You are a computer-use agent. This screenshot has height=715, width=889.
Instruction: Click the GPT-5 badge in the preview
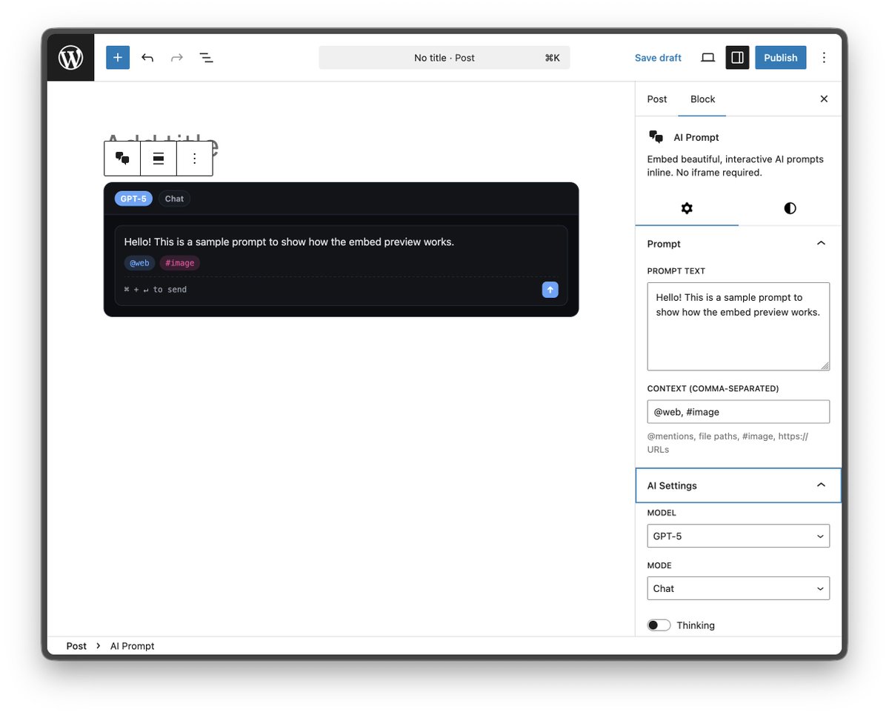[133, 199]
